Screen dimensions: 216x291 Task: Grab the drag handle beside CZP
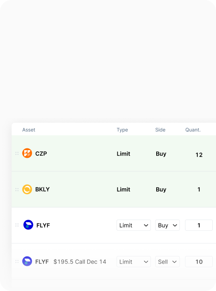tap(17, 153)
